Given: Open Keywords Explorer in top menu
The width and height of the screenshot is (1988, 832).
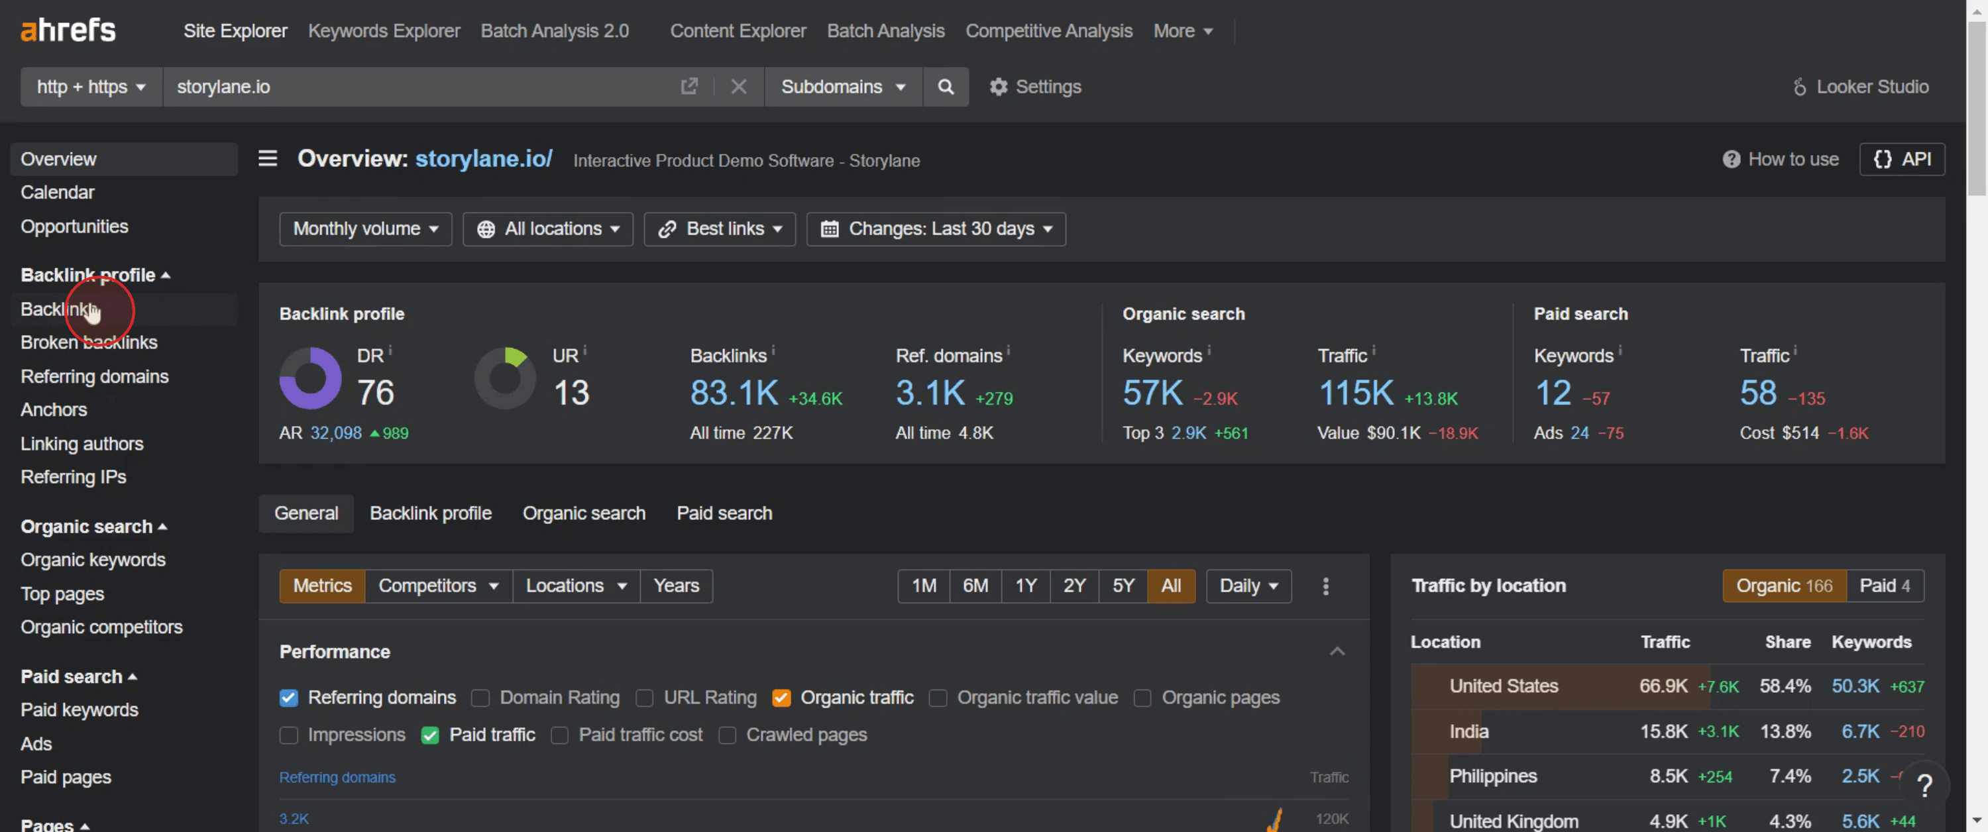Looking at the screenshot, I should pyautogui.click(x=384, y=31).
